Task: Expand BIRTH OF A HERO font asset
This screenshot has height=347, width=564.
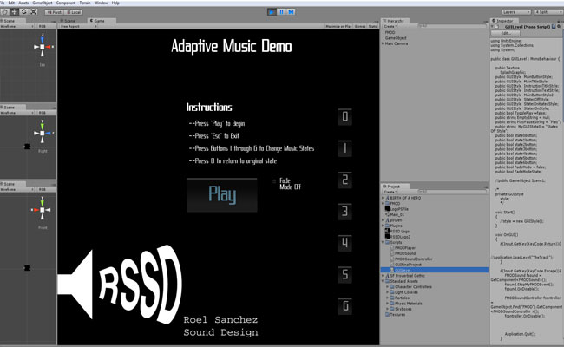Action: point(383,198)
